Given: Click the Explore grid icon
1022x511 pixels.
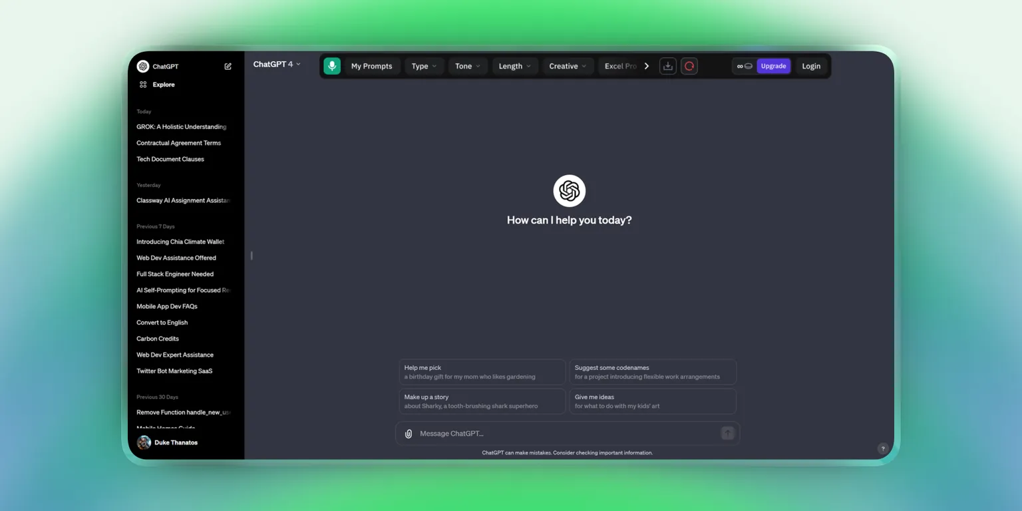Looking at the screenshot, I should point(143,85).
